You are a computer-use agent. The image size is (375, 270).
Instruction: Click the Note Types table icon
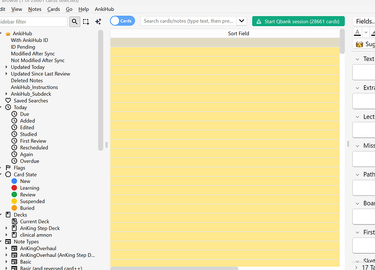(8, 242)
